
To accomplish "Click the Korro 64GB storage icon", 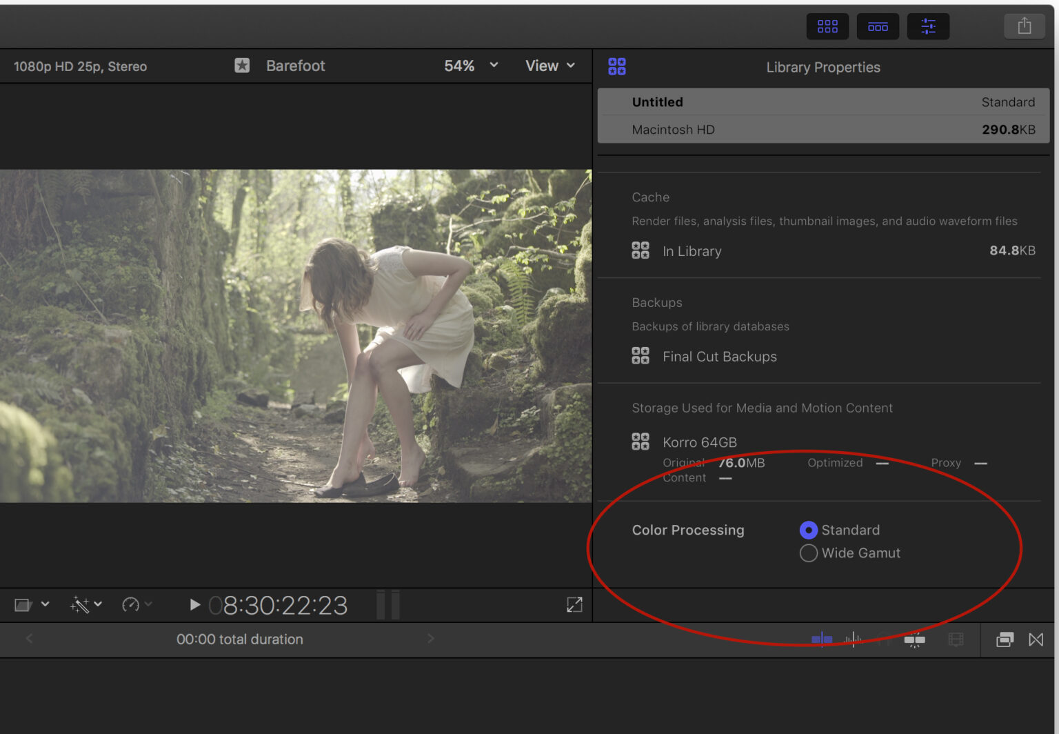I will pos(641,442).
